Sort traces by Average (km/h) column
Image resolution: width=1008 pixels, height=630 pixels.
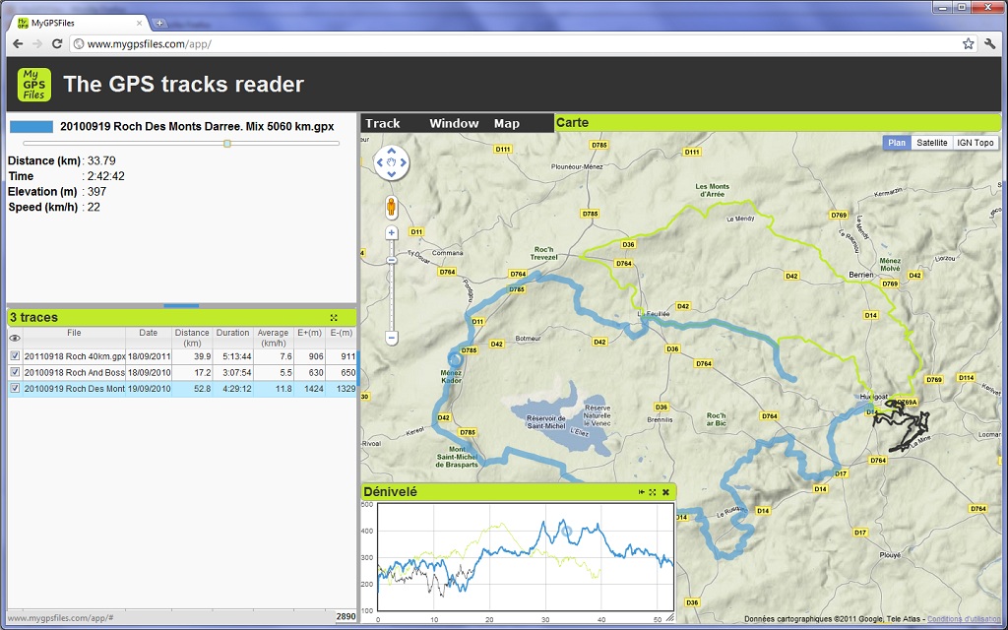tap(274, 339)
